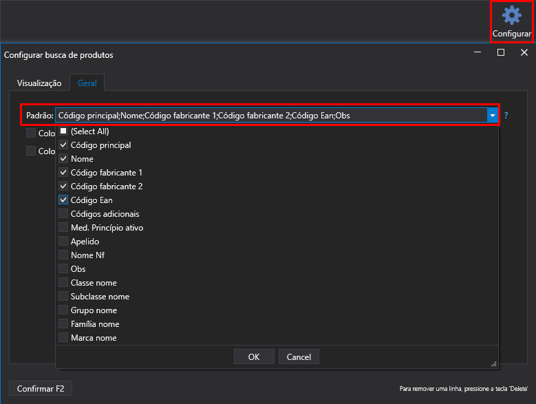Check the Apelido option
Image resolution: width=536 pixels, height=404 pixels.
tap(63, 242)
